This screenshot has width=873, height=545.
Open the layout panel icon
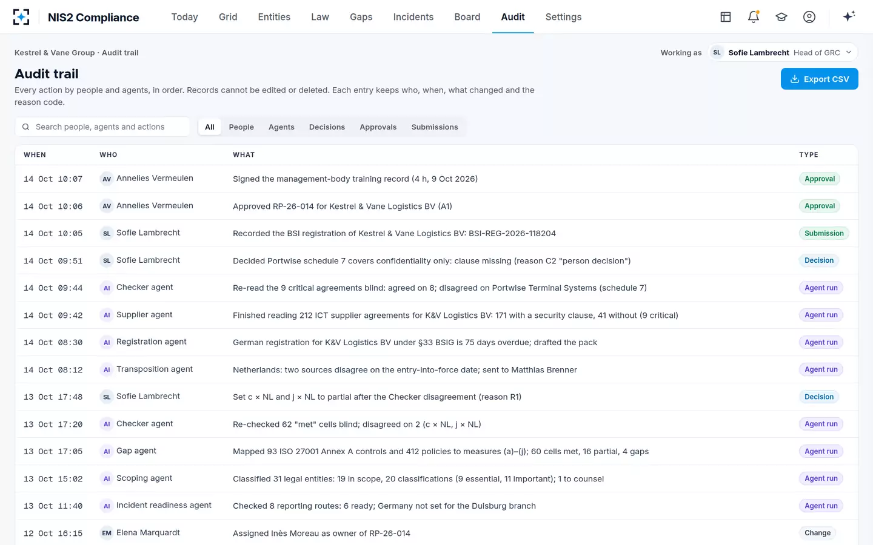tap(726, 17)
